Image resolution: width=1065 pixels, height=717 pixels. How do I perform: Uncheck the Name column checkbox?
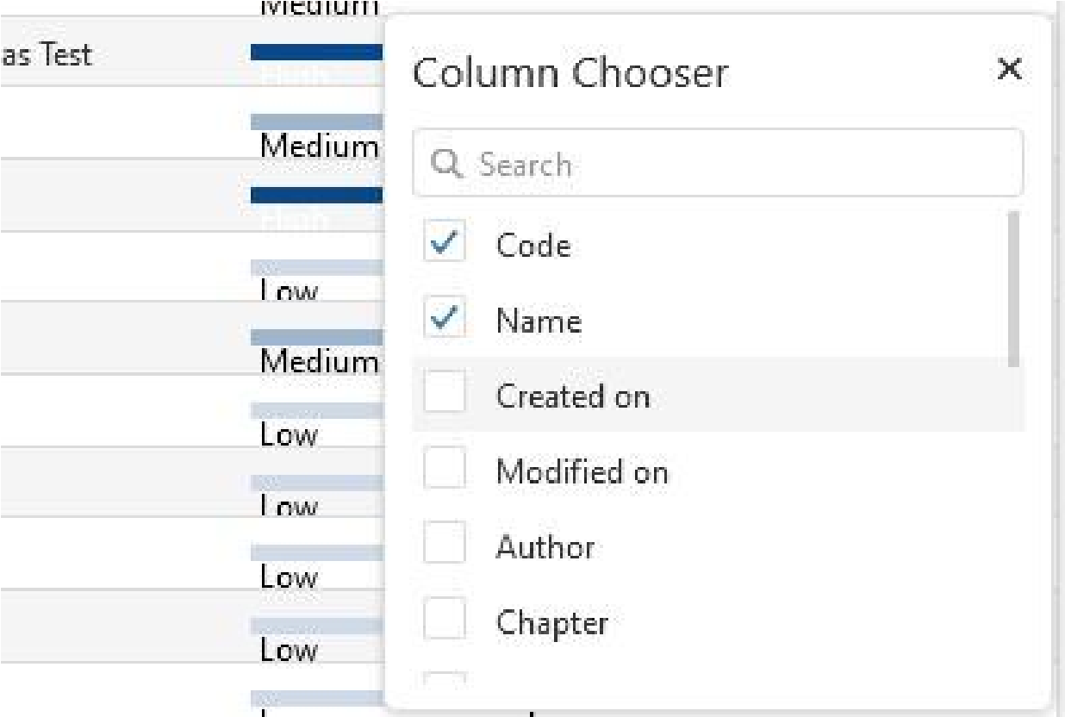pos(445,321)
